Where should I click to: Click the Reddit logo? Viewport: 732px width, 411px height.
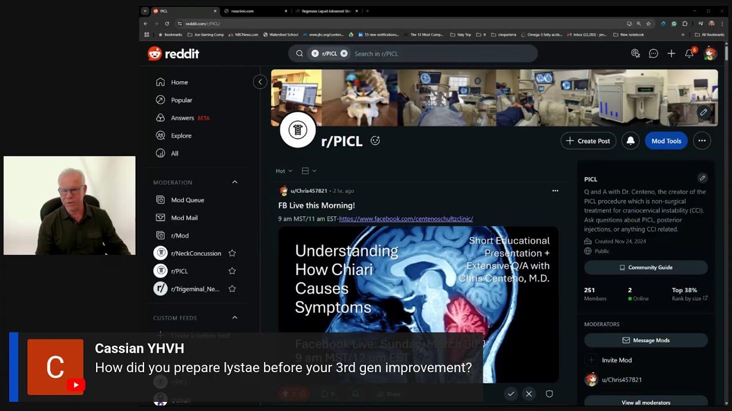click(x=173, y=54)
